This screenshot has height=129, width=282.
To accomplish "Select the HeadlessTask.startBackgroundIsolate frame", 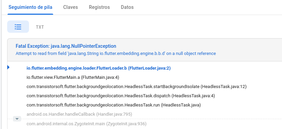I will click(x=136, y=87).
